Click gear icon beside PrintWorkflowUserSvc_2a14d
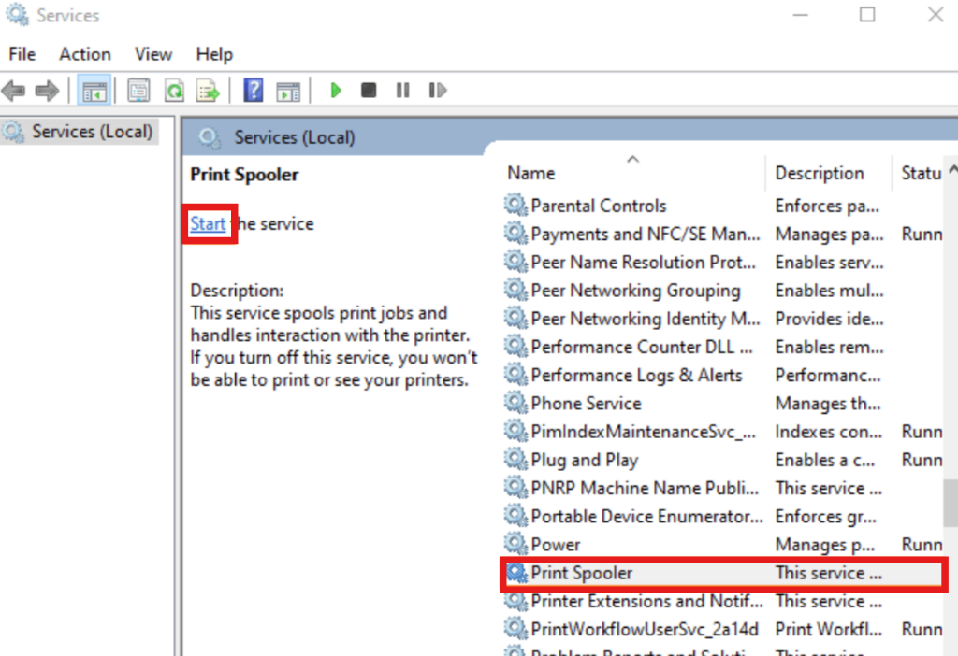Screen dimensions: 958x656 point(515,629)
